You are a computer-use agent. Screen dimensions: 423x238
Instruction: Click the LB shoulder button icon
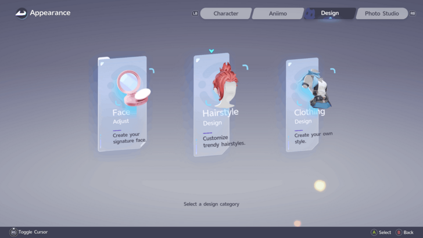click(x=195, y=13)
